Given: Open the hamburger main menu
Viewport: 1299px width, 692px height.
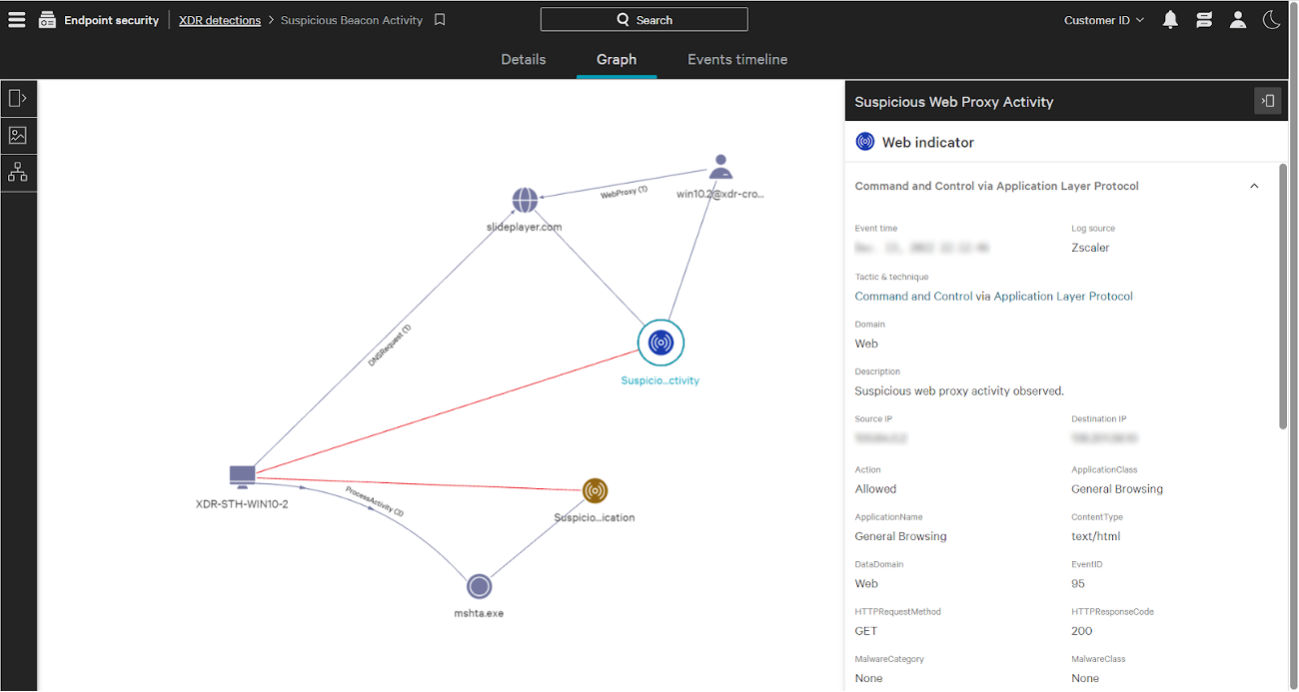Looking at the screenshot, I should point(16,19).
